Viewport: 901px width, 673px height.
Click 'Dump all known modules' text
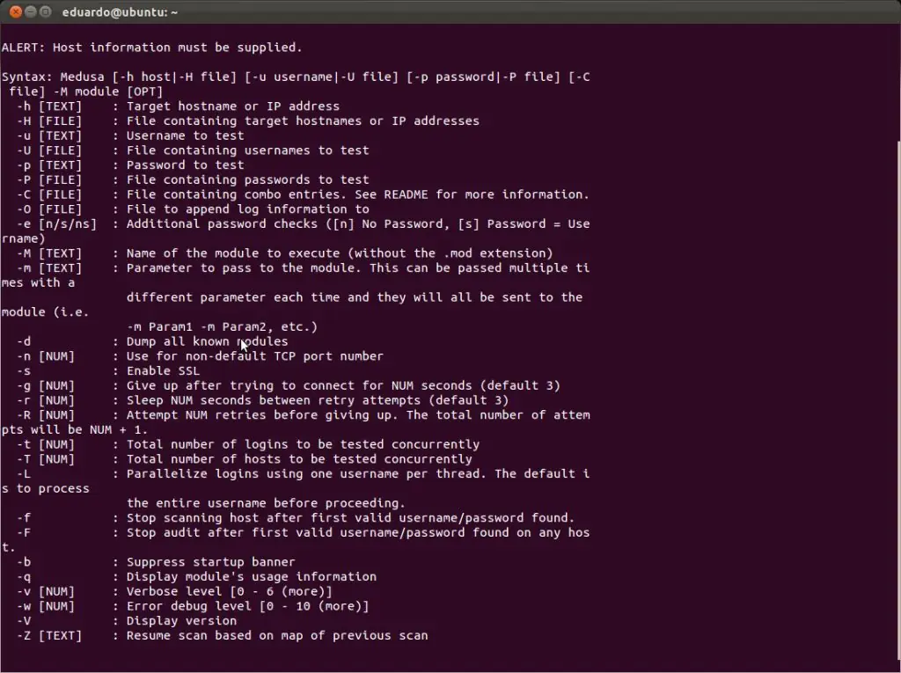pyautogui.click(x=207, y=341)
